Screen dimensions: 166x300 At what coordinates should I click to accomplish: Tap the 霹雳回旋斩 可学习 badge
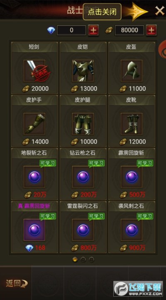[x=145, y=164]
